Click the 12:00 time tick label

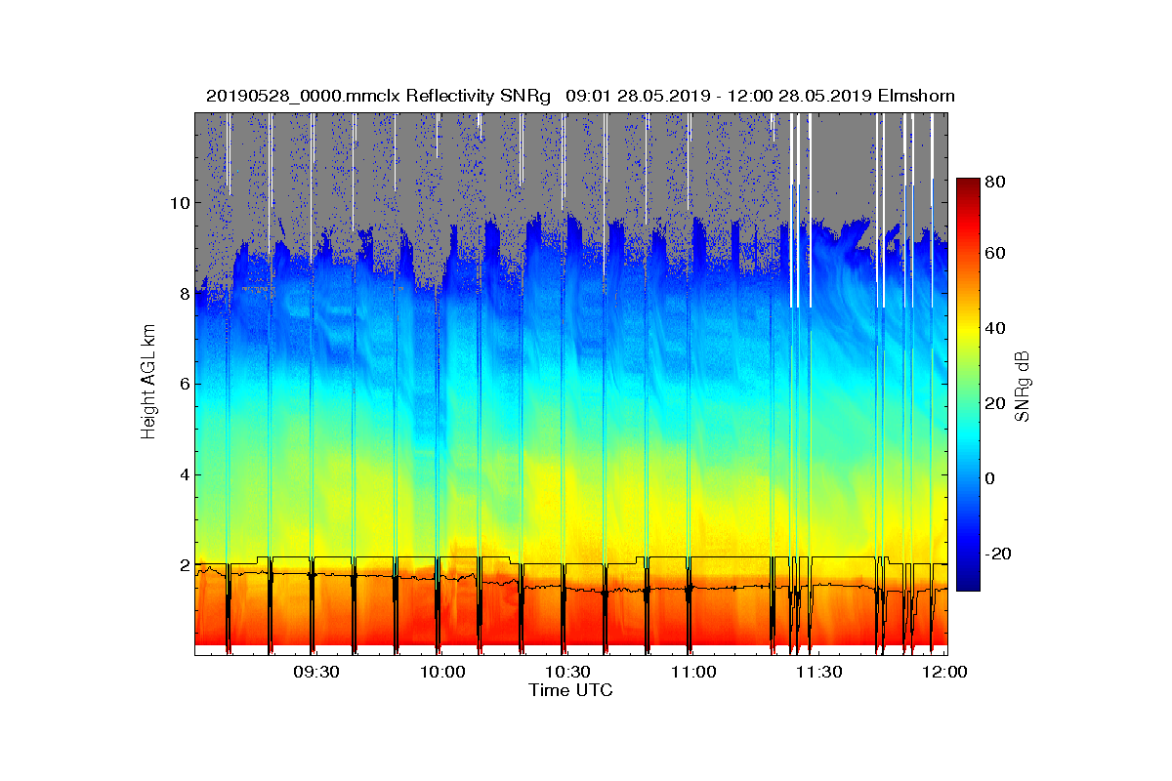coord(944,672)
